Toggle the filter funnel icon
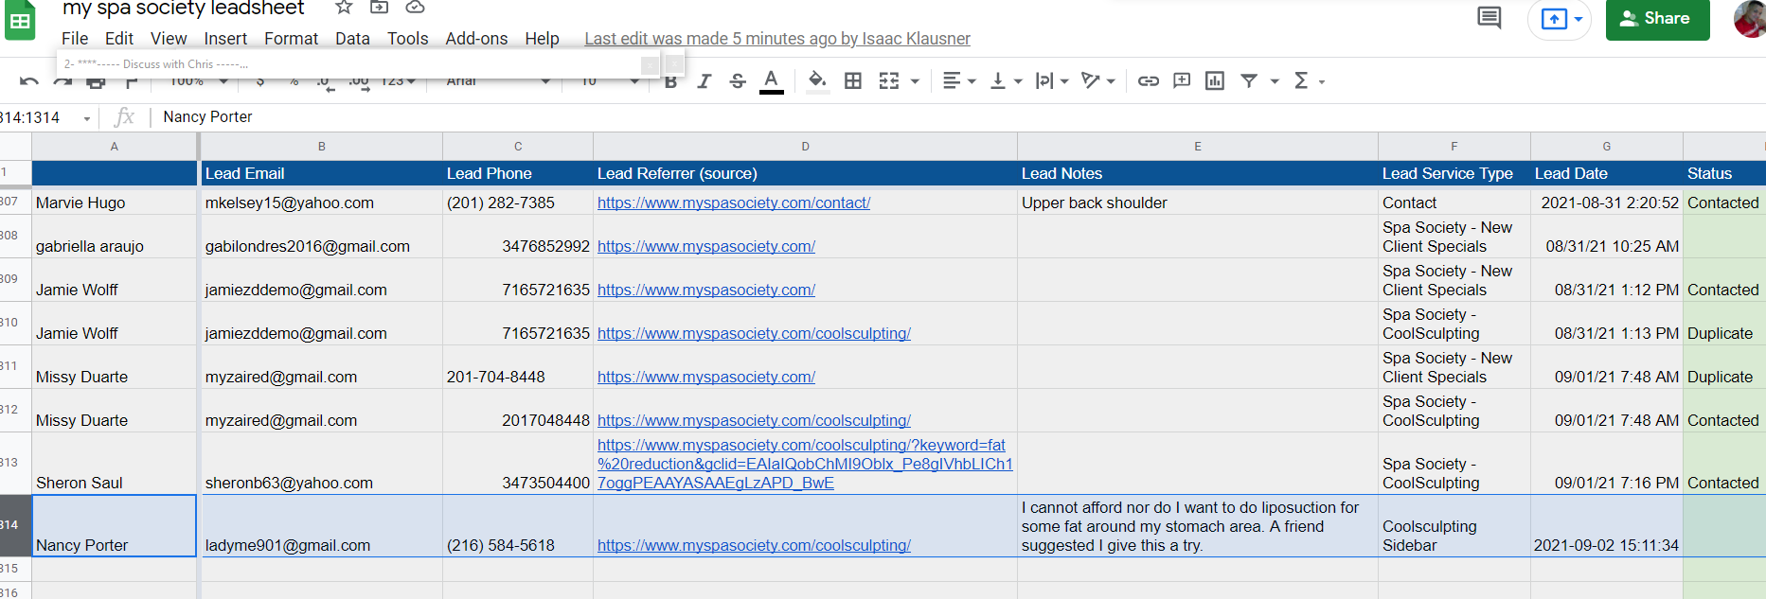Viewport: 1766px width, 599px height. (1250, 81)
